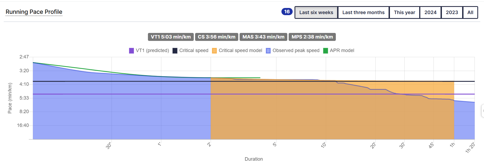Viewport: 484px width, 162px height.
Task: Show All time pace data
Action: [x=470, y=12]
